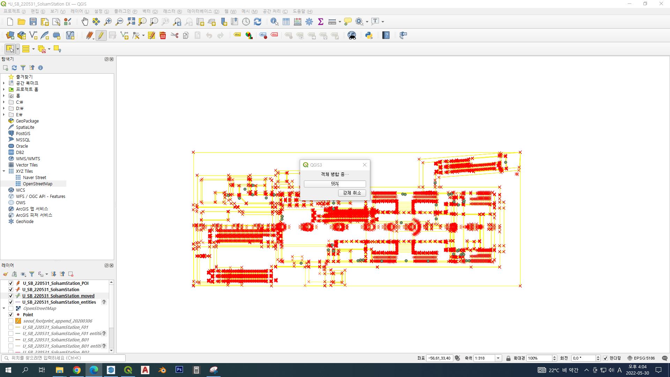Toggle the editing pencil icon
670x377 pixels.
tap(101, 35)
